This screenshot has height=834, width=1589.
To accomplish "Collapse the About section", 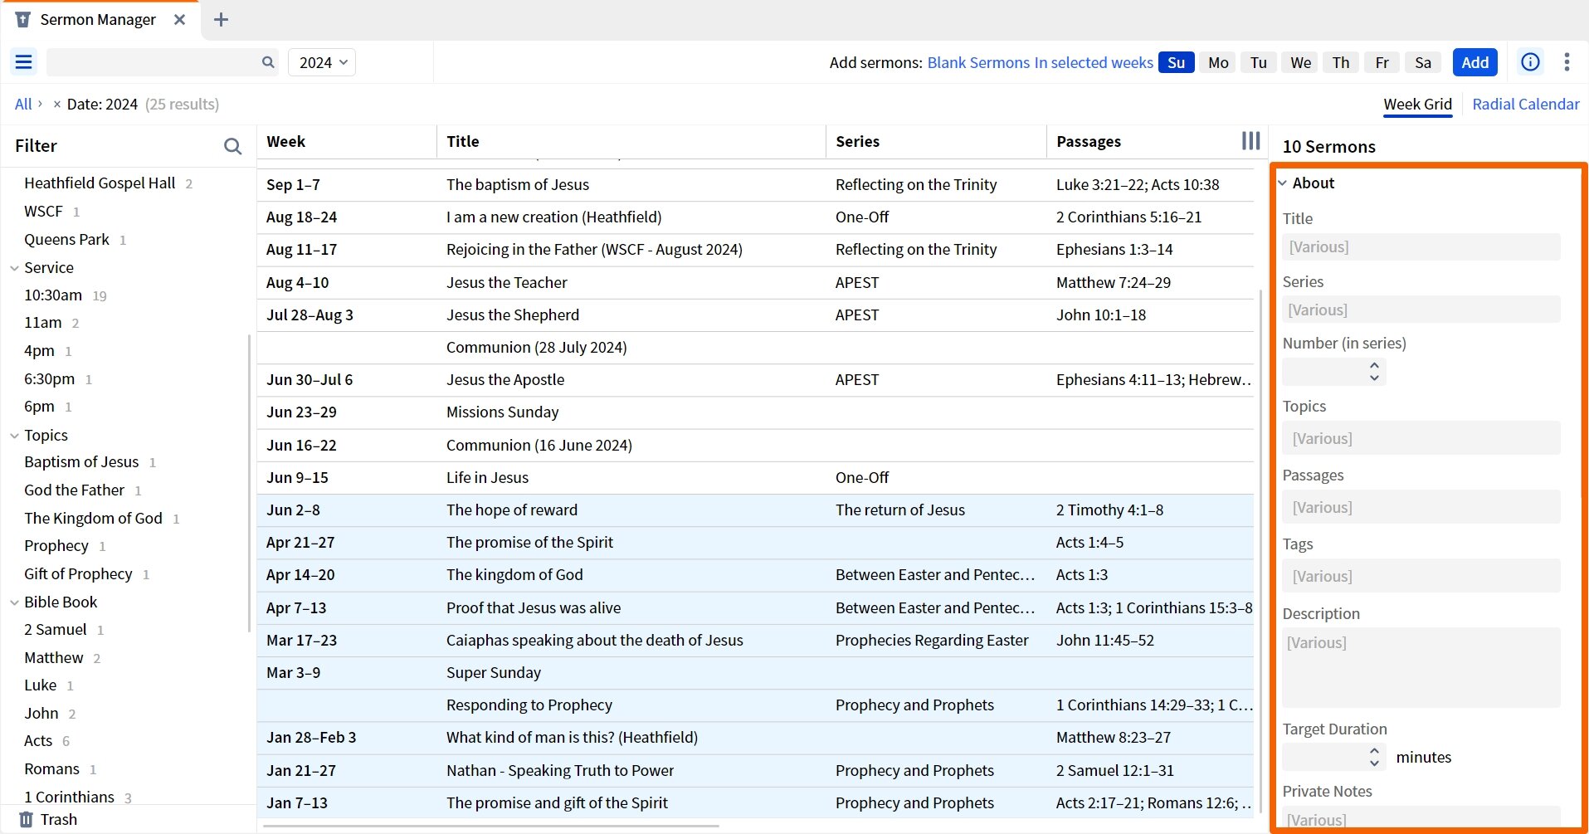I will pos(1283,183).
